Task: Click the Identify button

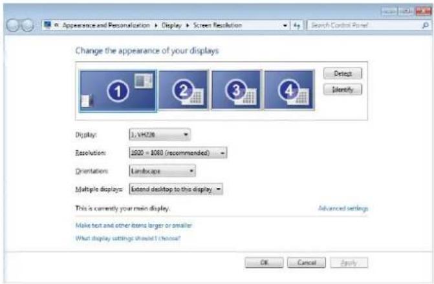Action: [x=343, y=90]
